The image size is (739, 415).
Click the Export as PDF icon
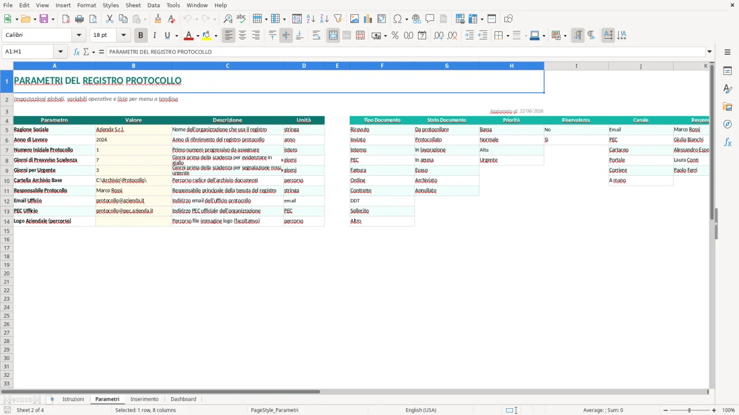(x=66, y=19)
